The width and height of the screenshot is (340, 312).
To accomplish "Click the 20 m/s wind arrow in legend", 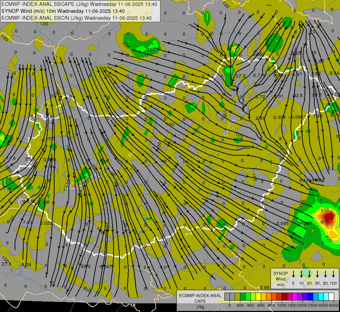I will coord(309,274).
